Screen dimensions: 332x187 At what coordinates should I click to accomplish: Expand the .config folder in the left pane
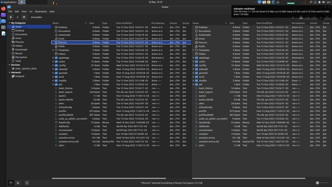[x=53, y=65]
